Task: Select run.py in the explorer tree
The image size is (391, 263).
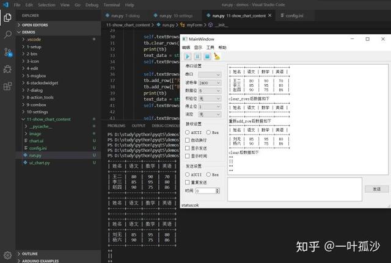Action: click(x=59, y=156)
